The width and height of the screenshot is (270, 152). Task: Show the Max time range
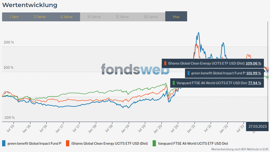point(176,17)
